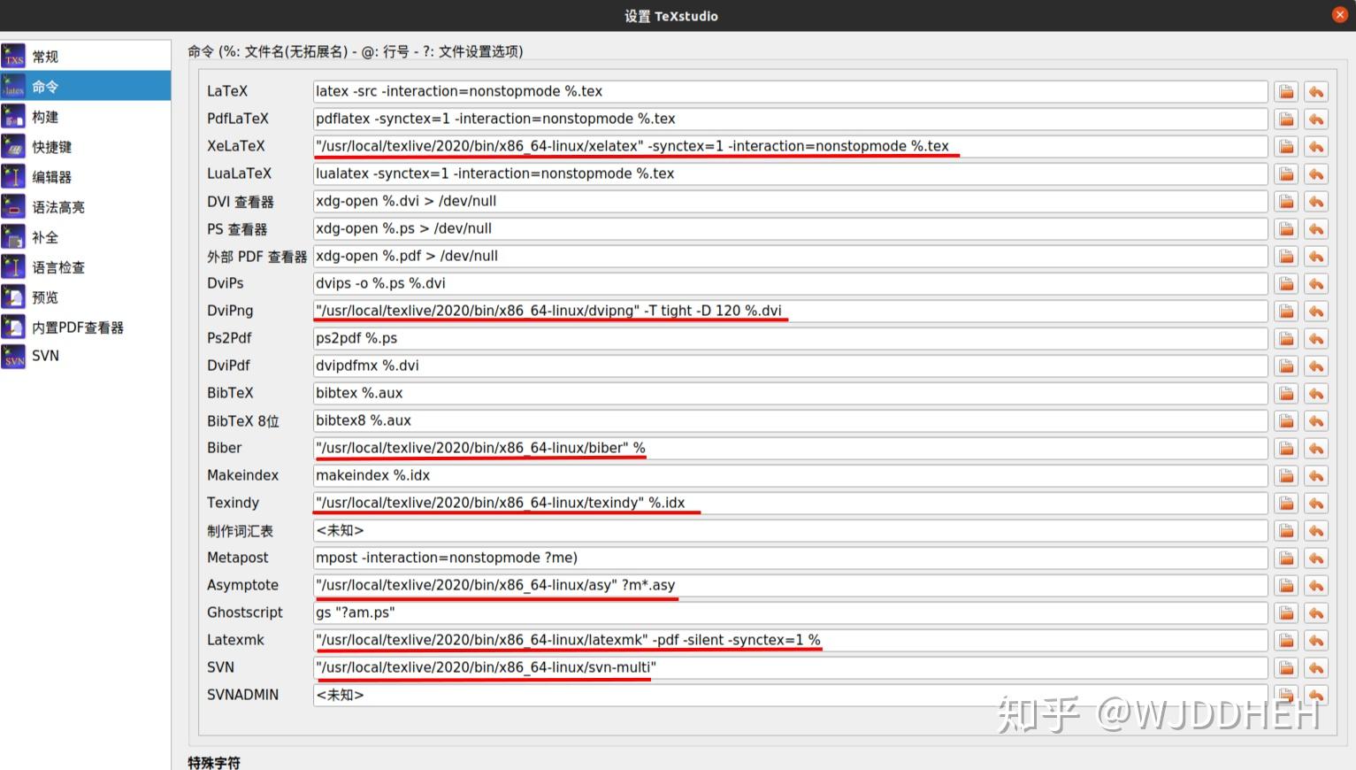This screenshot has width=1356, height=770.
Task: Browse for the 制作词汇表 executable
Action: [1286, 531]
